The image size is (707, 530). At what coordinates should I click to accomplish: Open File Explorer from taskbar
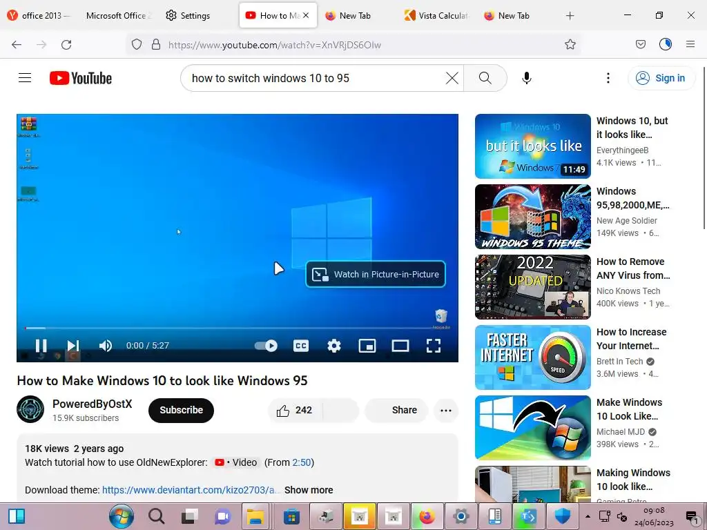[x=255, y=516]
